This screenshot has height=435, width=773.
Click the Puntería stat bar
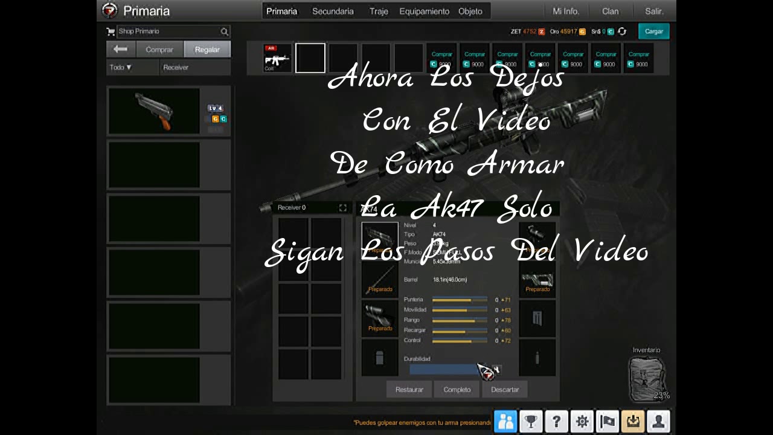(460, 300)
